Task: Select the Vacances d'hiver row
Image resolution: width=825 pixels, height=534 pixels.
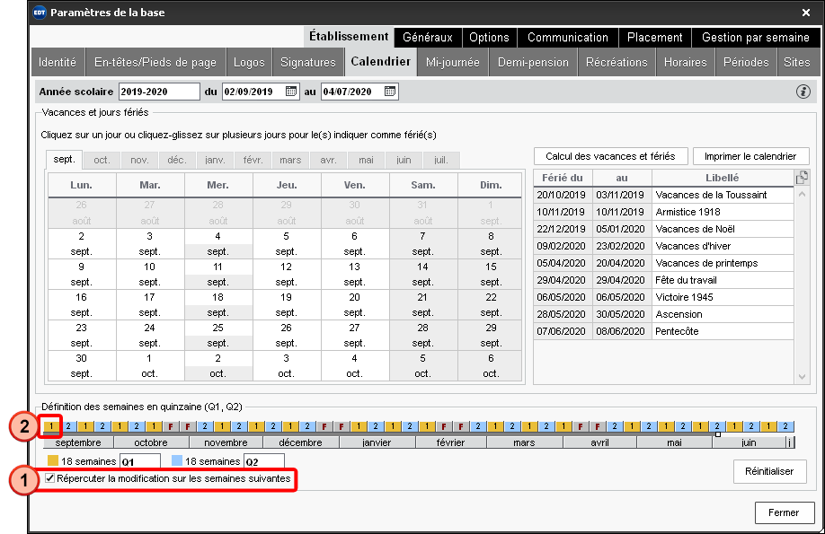Action: point(663,246)
